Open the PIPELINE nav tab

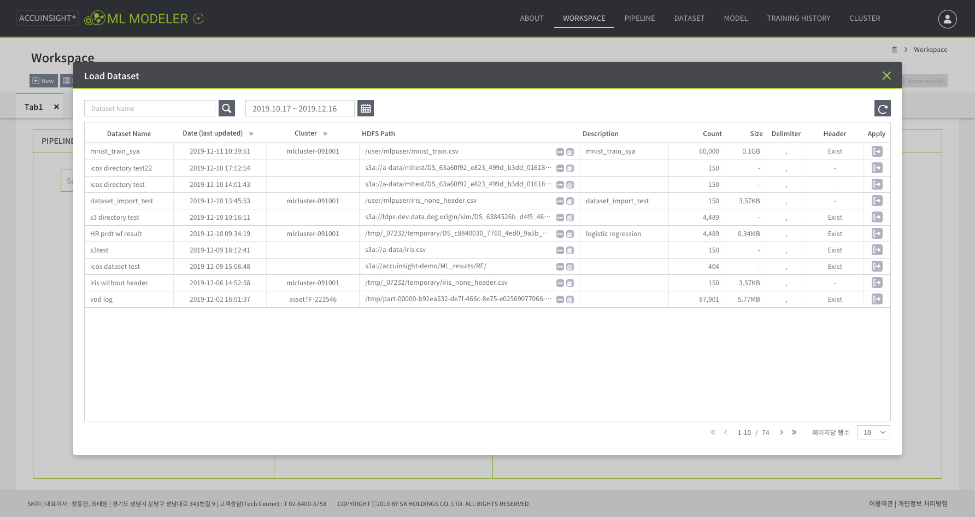639,18
